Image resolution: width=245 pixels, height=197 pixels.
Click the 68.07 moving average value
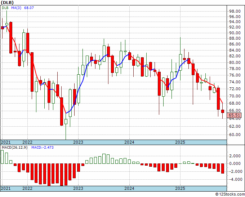29,8
